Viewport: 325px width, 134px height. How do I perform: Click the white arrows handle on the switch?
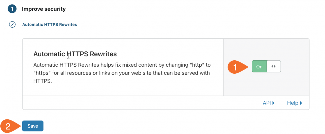click(x=274, y=67)
